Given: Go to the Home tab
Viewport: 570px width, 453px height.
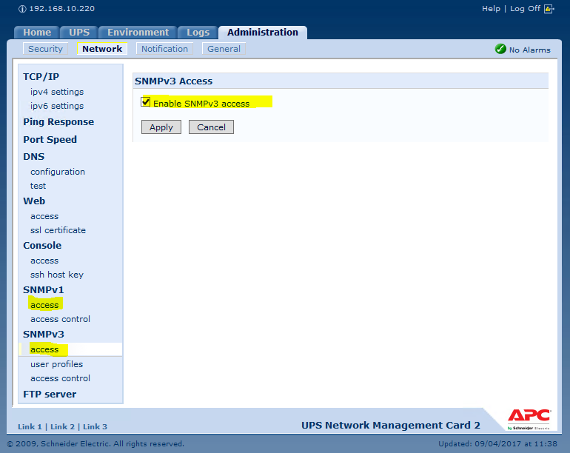Looking at the screenshot, I should pyautogui.click(x=37, y=33).
